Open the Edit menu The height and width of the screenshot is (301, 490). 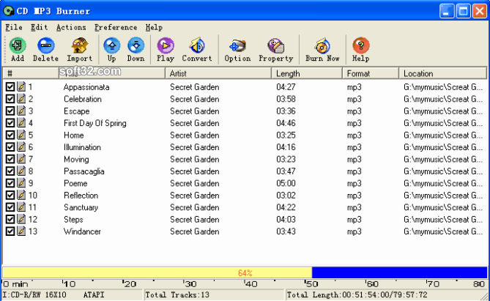[x=40, y=28]
